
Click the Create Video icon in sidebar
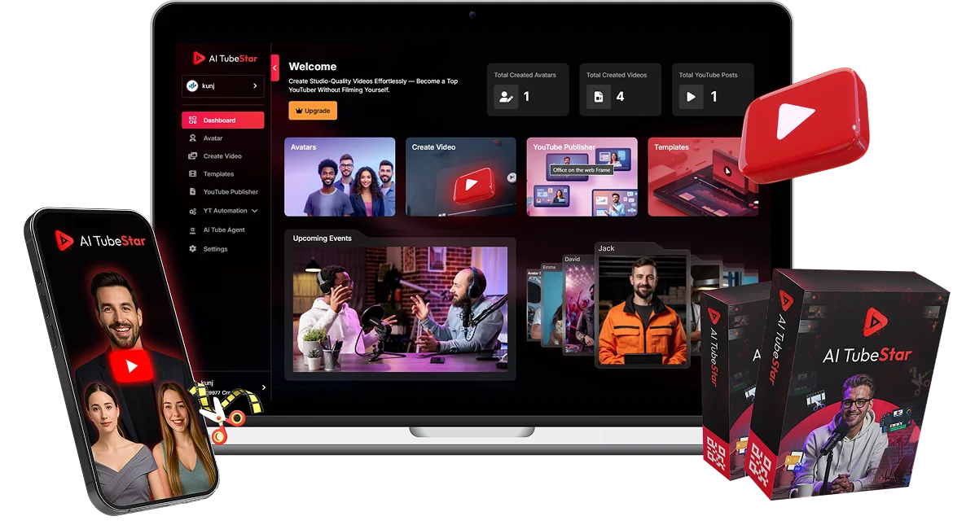193,156
